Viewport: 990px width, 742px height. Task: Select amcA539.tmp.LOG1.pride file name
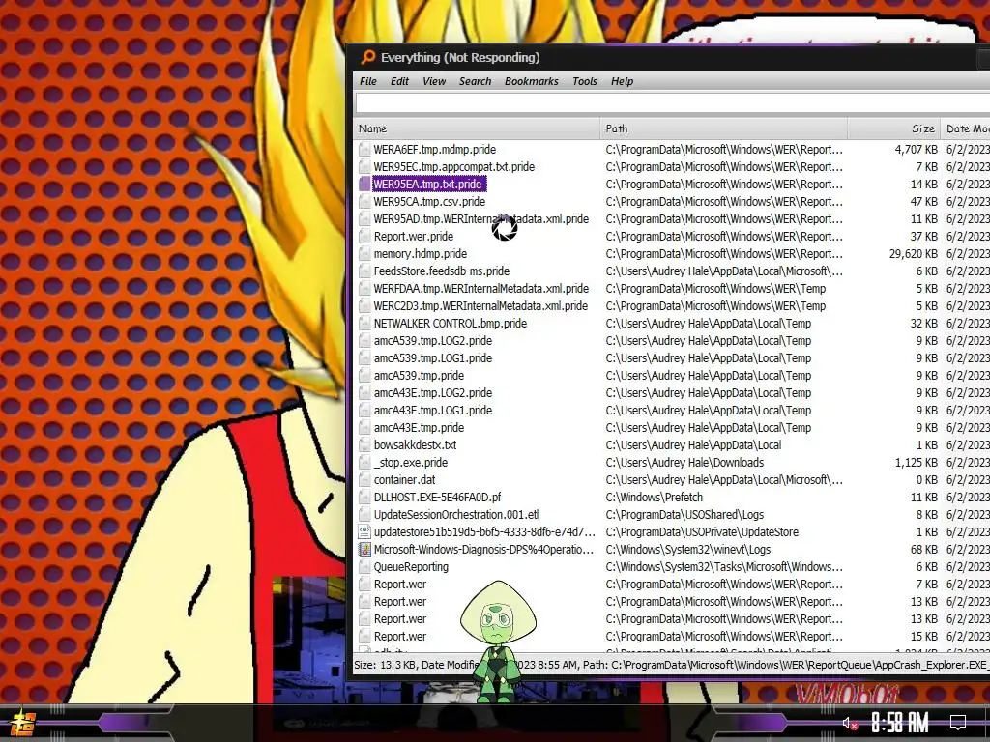tap(432, 358)
